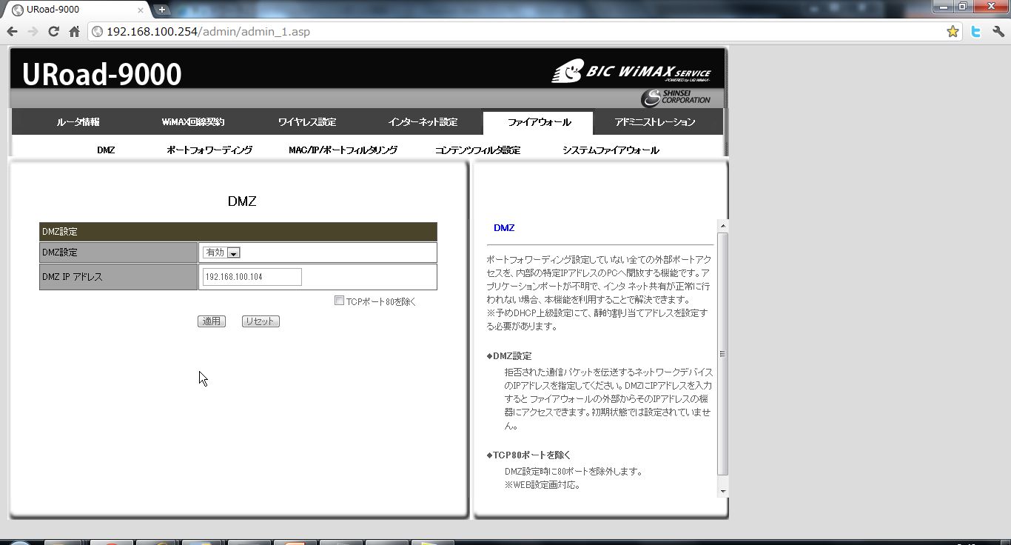This screenshot has width=1011, height=545.
Task: Open コンテンツフィルタ設定 submenu link
Action: [x=477, y=150]
